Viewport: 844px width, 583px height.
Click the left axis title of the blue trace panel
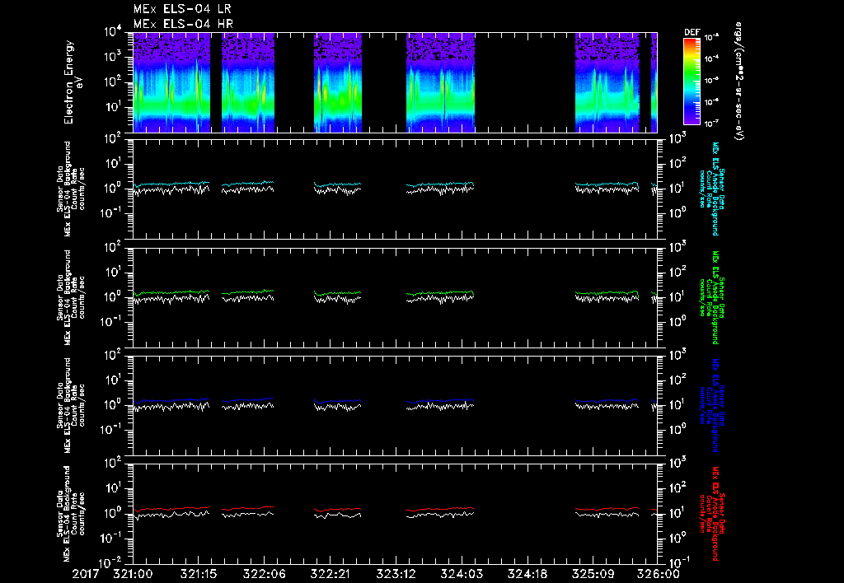click(x=71, y=405)
